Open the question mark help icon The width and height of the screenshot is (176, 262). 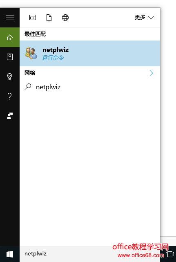[x=10, y=96]
